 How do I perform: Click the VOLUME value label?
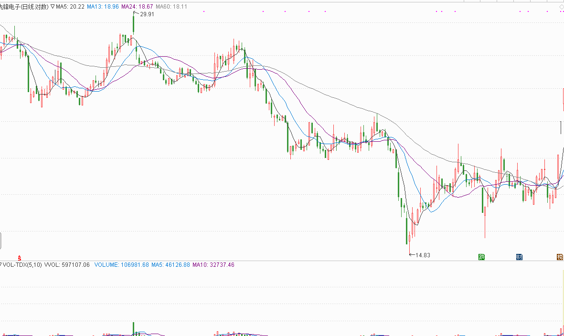pyautogui.click(x=122, y=264)
